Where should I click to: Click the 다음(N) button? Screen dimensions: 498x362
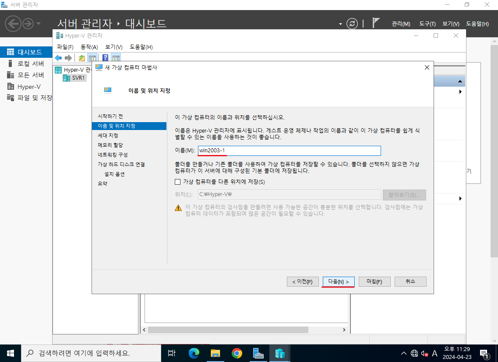339,281
